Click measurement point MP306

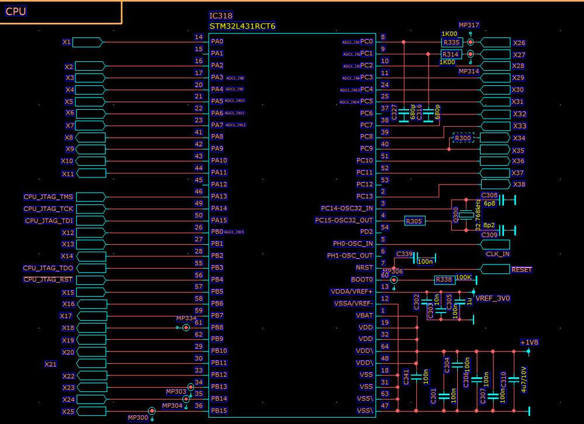(x=393, y=280)
